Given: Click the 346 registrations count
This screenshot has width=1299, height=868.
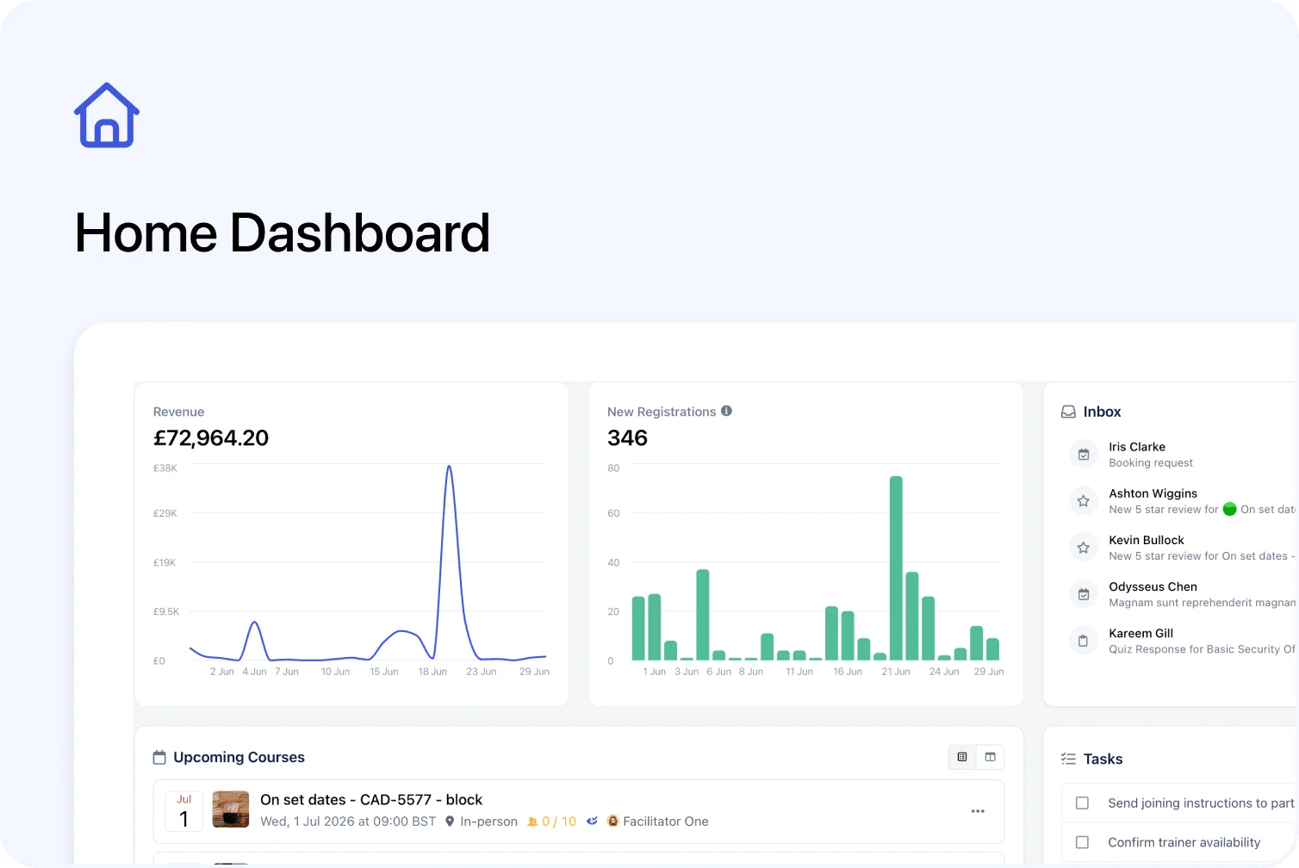Looking at the screenshot, I should click(627, 438).
